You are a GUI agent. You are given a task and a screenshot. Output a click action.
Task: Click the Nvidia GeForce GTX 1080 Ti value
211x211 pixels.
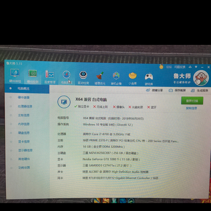[111, 159]
